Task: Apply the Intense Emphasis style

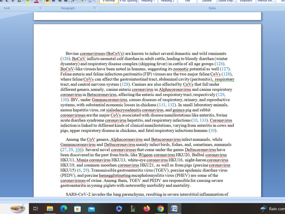Action: (266, 1)
